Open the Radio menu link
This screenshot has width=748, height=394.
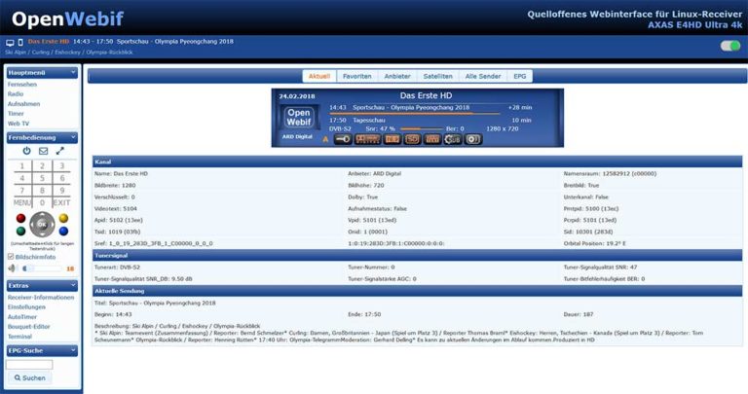(x=16, y=93)
